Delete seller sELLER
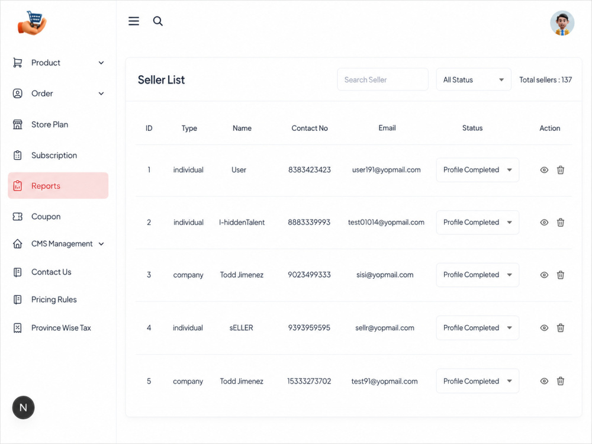Screen dimensions: 592x444 point(561,328)
